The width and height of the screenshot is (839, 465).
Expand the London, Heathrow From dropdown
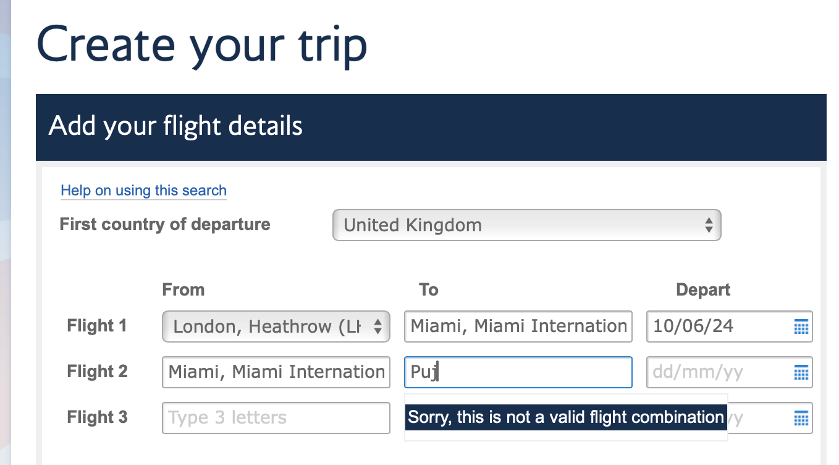(x=276, y=326)
